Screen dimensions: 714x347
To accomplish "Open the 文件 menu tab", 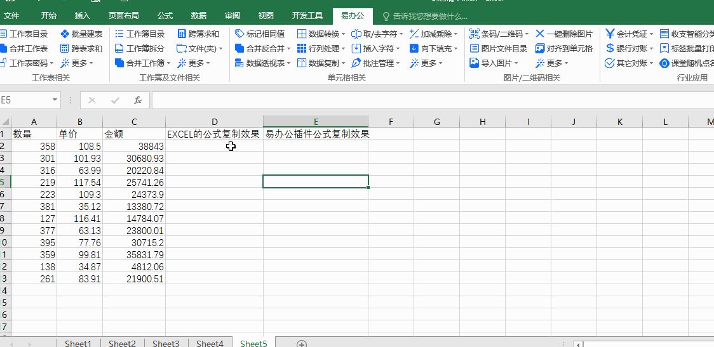I will pos(11,16).
